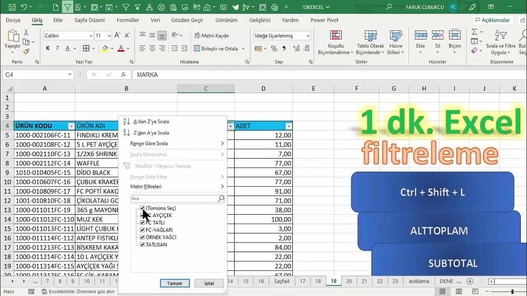Click the Search magnifier in title bar
The image size is (527, 296).
[389, 7]
